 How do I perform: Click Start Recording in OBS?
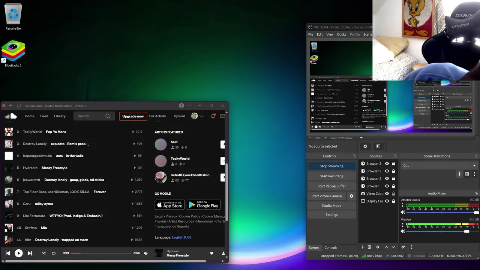click(331, 176)
